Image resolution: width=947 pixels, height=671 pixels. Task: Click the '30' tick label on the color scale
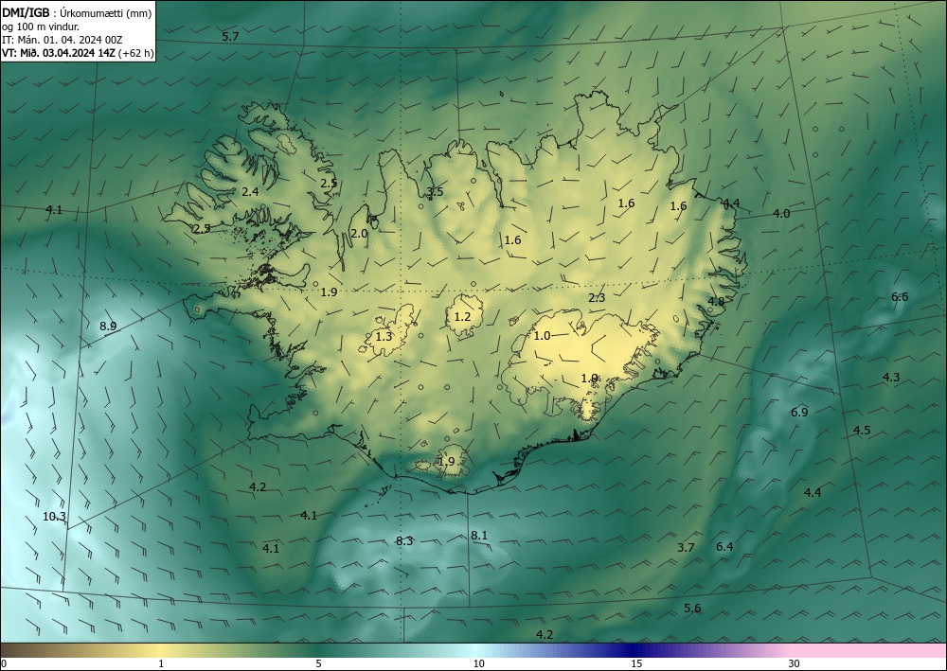[795, 664]
